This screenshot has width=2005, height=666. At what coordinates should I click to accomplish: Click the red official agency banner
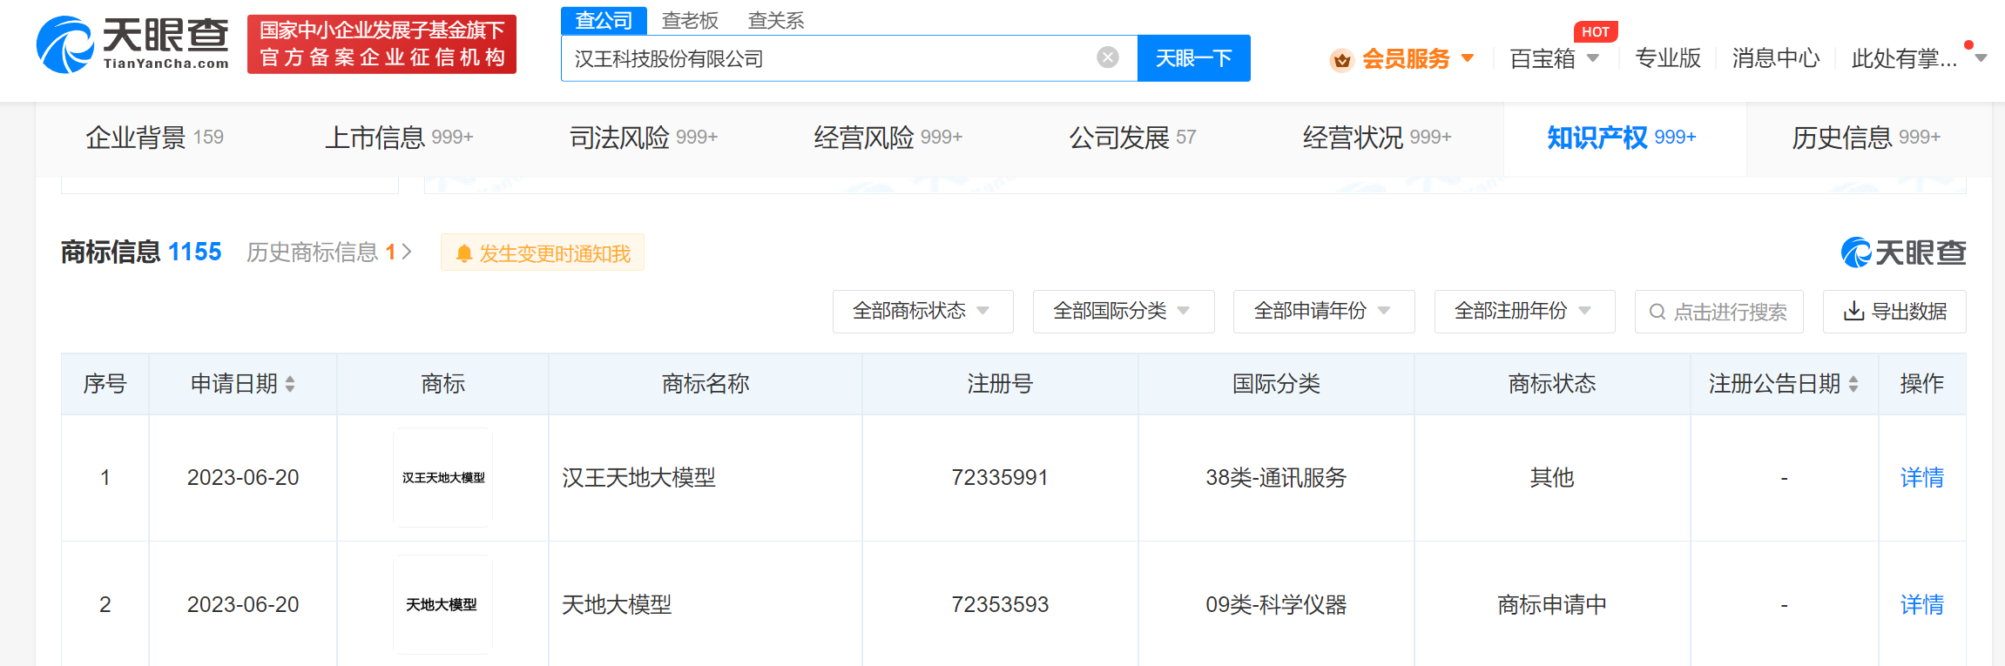(x=381, y=44)
